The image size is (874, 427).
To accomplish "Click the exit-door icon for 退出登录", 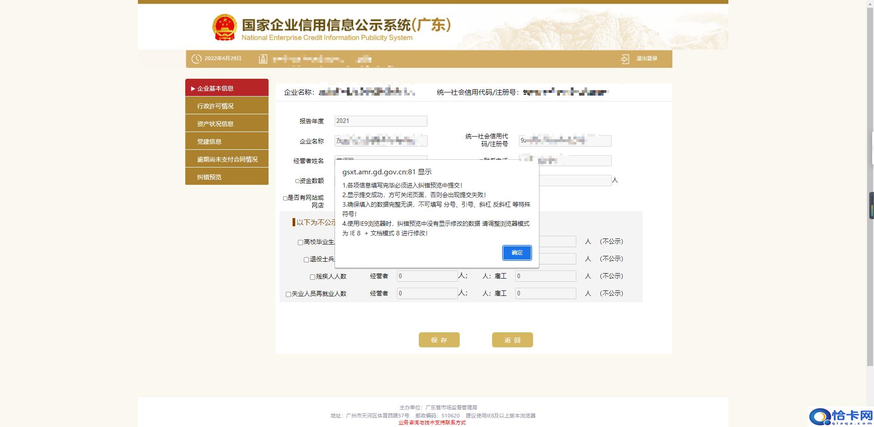I will (625, 58).
